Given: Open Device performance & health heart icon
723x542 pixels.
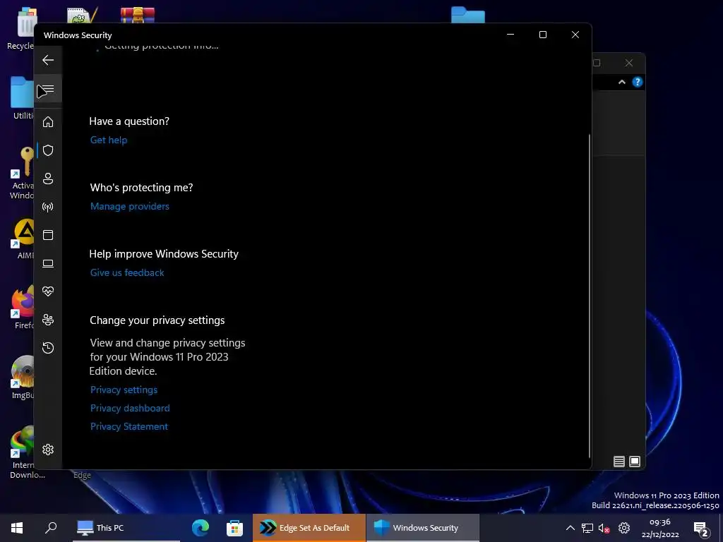Looking at the screenshot, I should (x=48, y=291).
